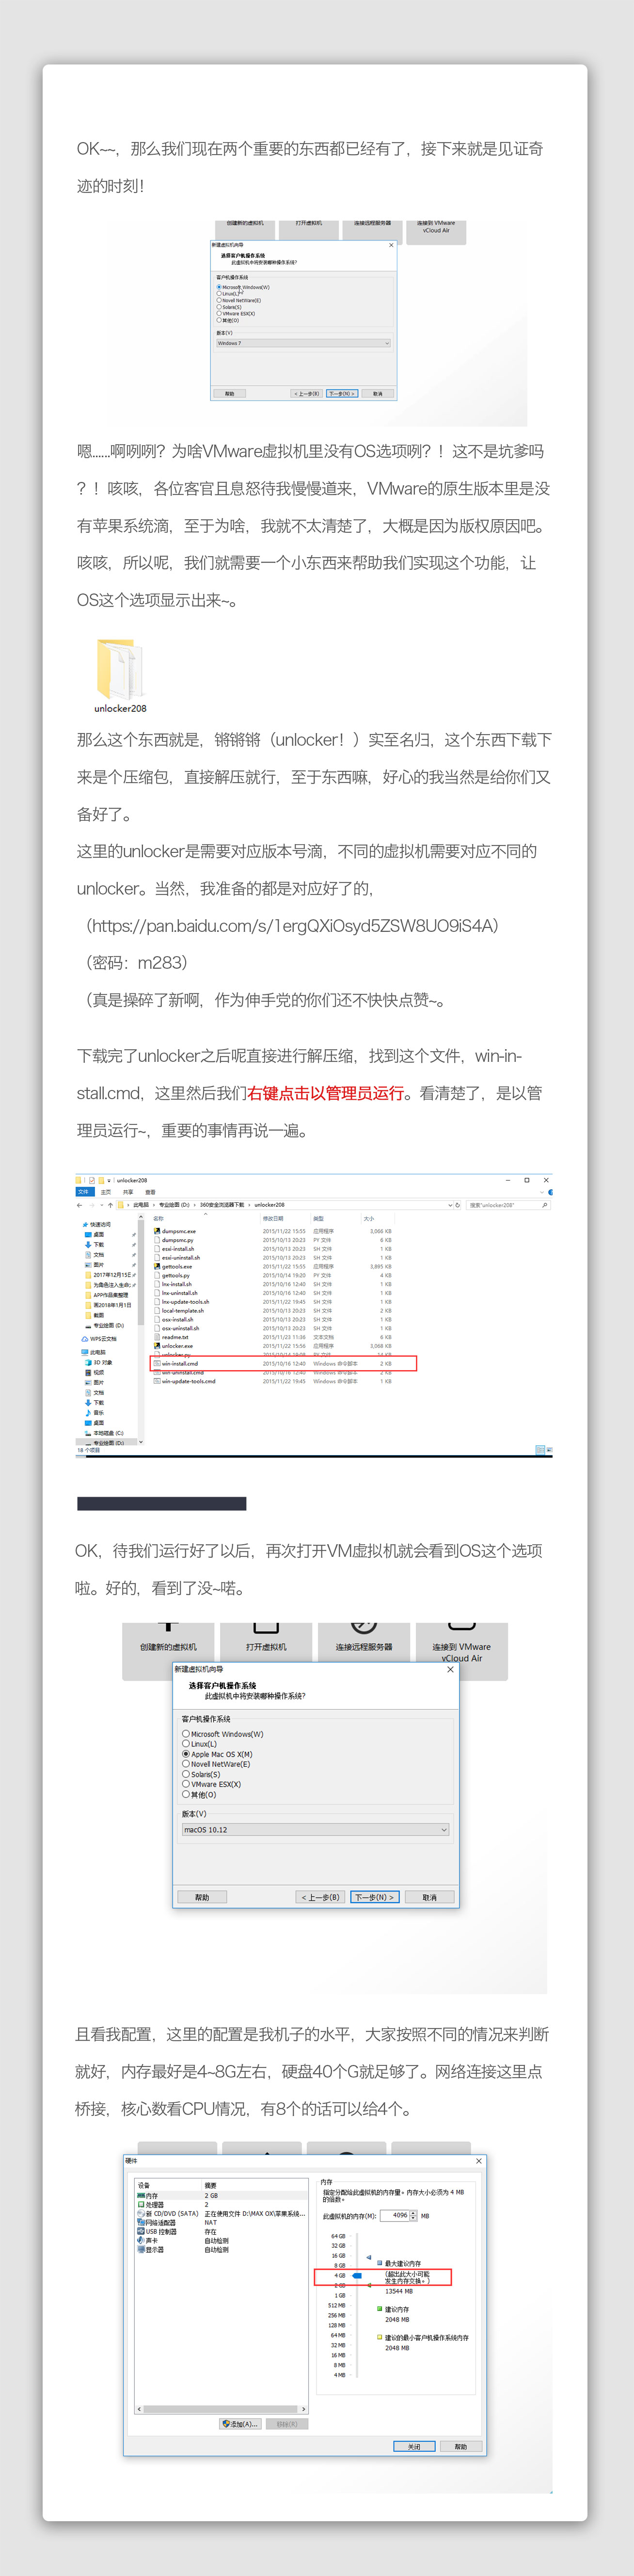Click 帮助 in the macOS wizard
Viewport: 634px width, 2576px height.
coord(202,1897)
